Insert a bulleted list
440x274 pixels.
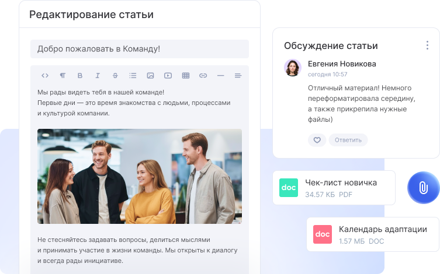tap(133, 76)
